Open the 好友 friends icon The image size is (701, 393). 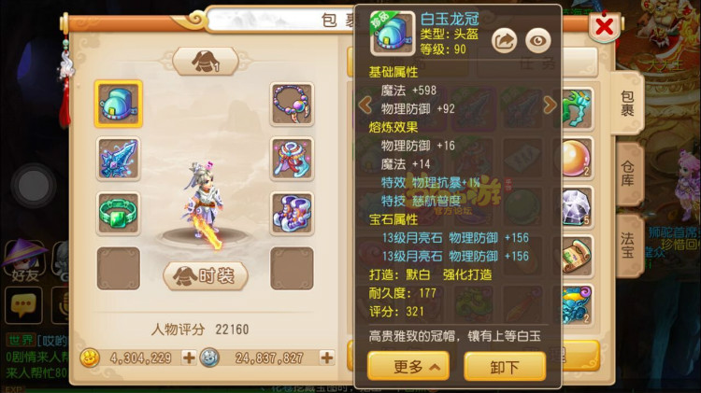coord(25,262)
